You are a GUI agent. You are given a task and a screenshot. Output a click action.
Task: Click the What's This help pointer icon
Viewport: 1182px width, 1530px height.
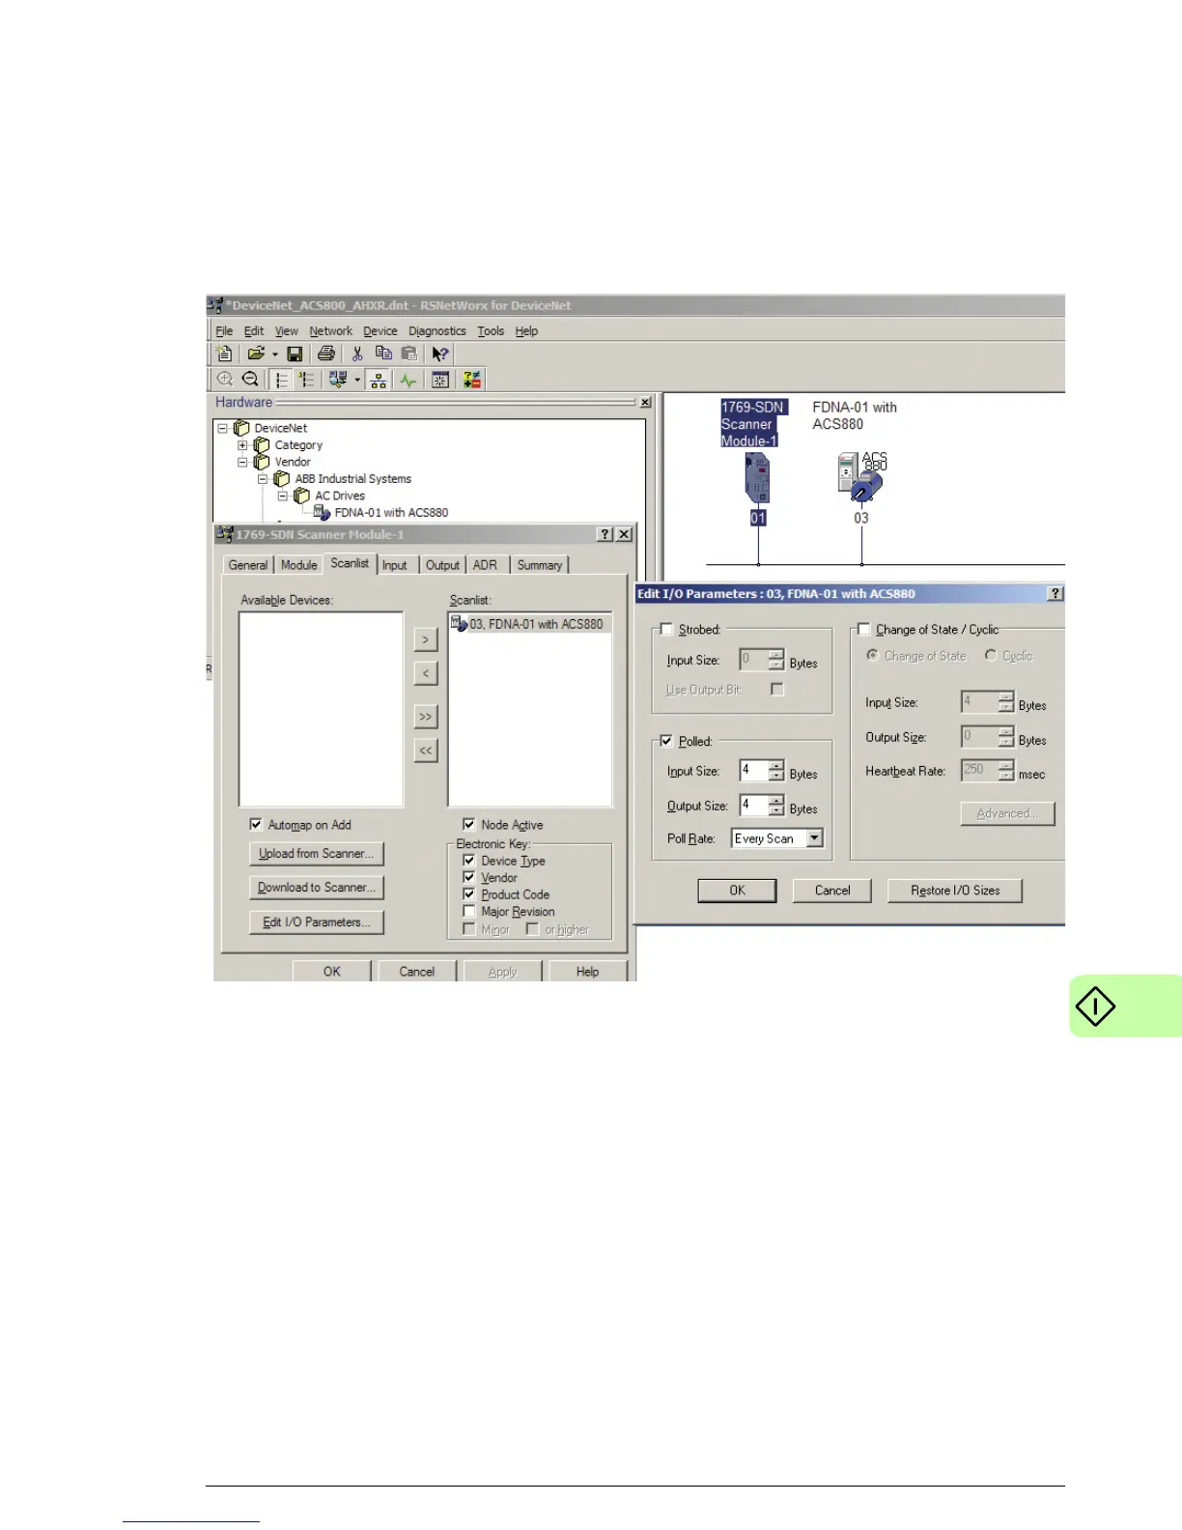point(440,354)
